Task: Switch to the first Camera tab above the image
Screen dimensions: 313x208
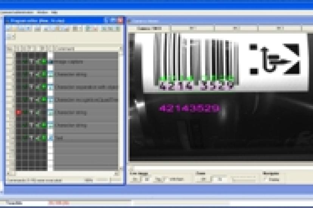Action: click(149, 28)
